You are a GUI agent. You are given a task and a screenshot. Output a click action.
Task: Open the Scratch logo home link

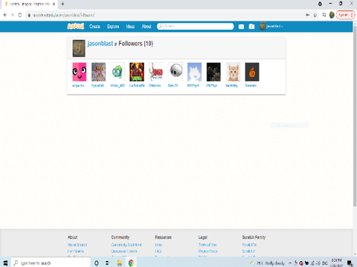pos(76,26)
